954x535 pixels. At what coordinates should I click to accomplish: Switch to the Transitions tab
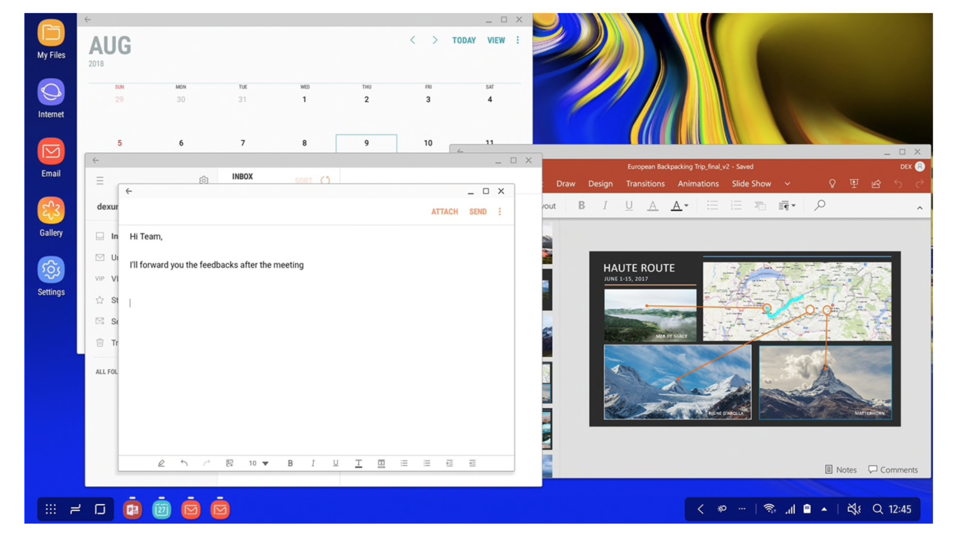click(645, 184)
